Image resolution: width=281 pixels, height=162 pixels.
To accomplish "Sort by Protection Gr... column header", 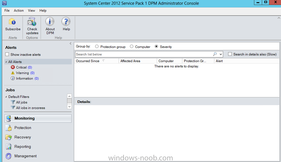I will (x=198, y=61).
